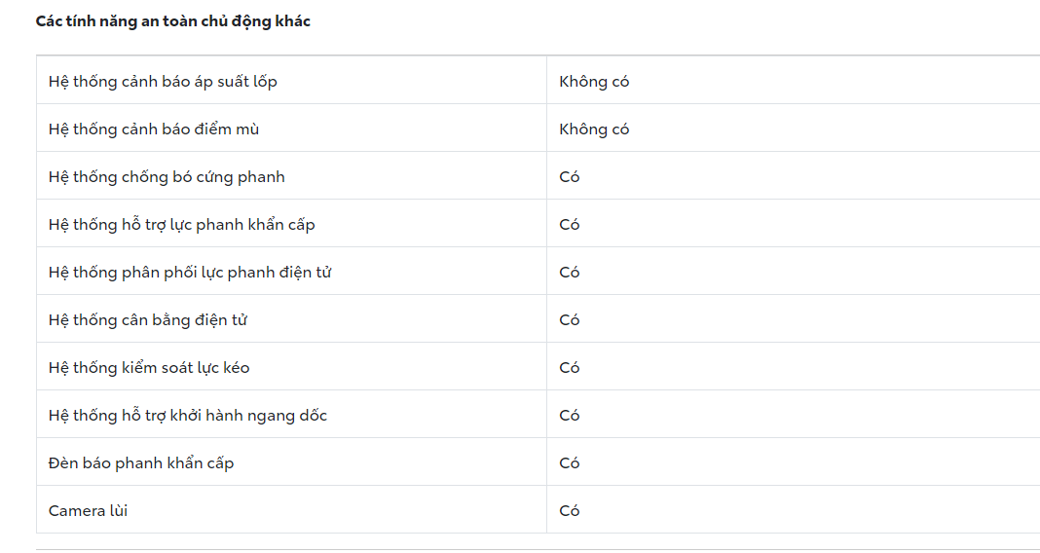Select "Có" value for electronic stability row
Viewport: 1040px width, 553px height.
(x=570, y=320)
